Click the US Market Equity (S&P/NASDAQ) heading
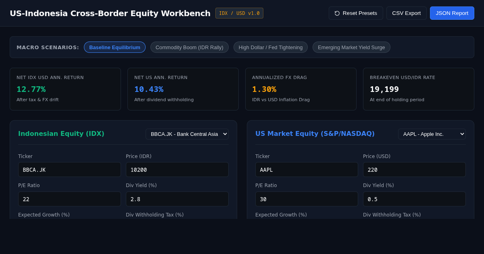This screenshot has height=254, width=484. tap(315, 133)
